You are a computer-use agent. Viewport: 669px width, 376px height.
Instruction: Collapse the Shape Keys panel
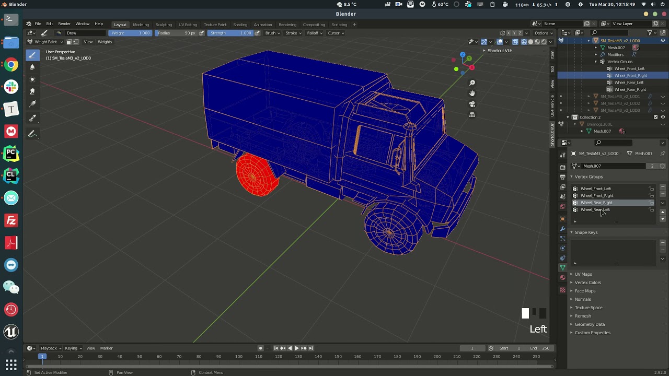click(x=585, y=232)
